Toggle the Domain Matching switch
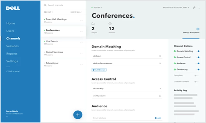206x123 pixels. coord(198,51)
